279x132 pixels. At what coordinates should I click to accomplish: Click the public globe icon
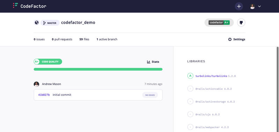37,23
